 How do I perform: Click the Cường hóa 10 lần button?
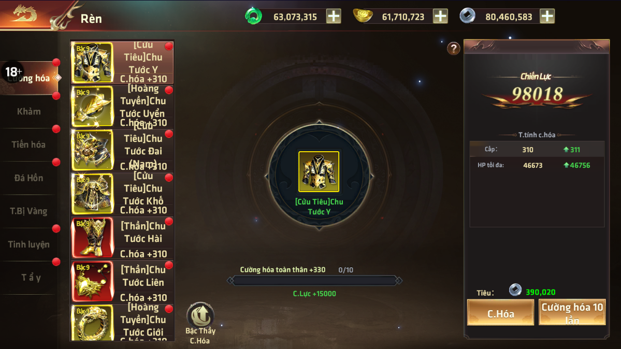[572, 313]
